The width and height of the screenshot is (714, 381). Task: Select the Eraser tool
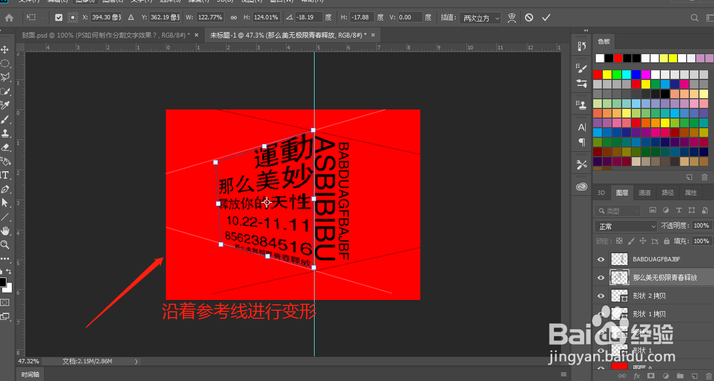5,147
